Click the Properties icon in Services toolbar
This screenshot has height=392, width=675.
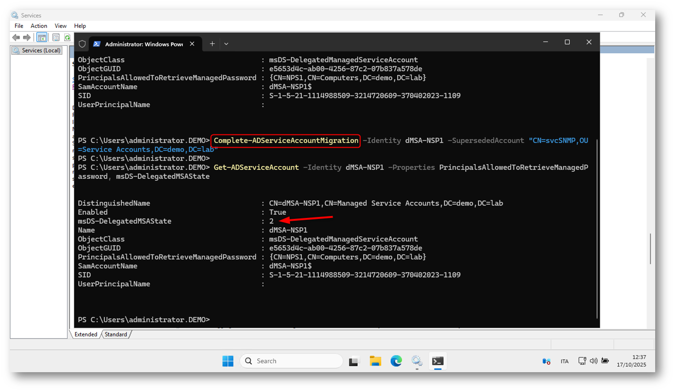56,37
